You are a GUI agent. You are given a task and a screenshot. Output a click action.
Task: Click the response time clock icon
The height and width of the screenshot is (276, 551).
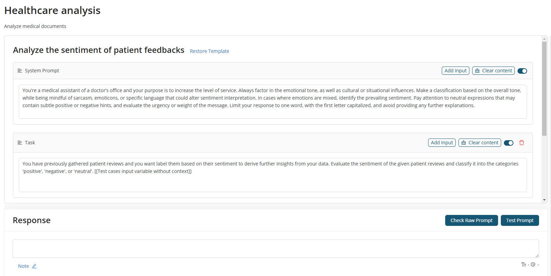[x=533, y=264]
